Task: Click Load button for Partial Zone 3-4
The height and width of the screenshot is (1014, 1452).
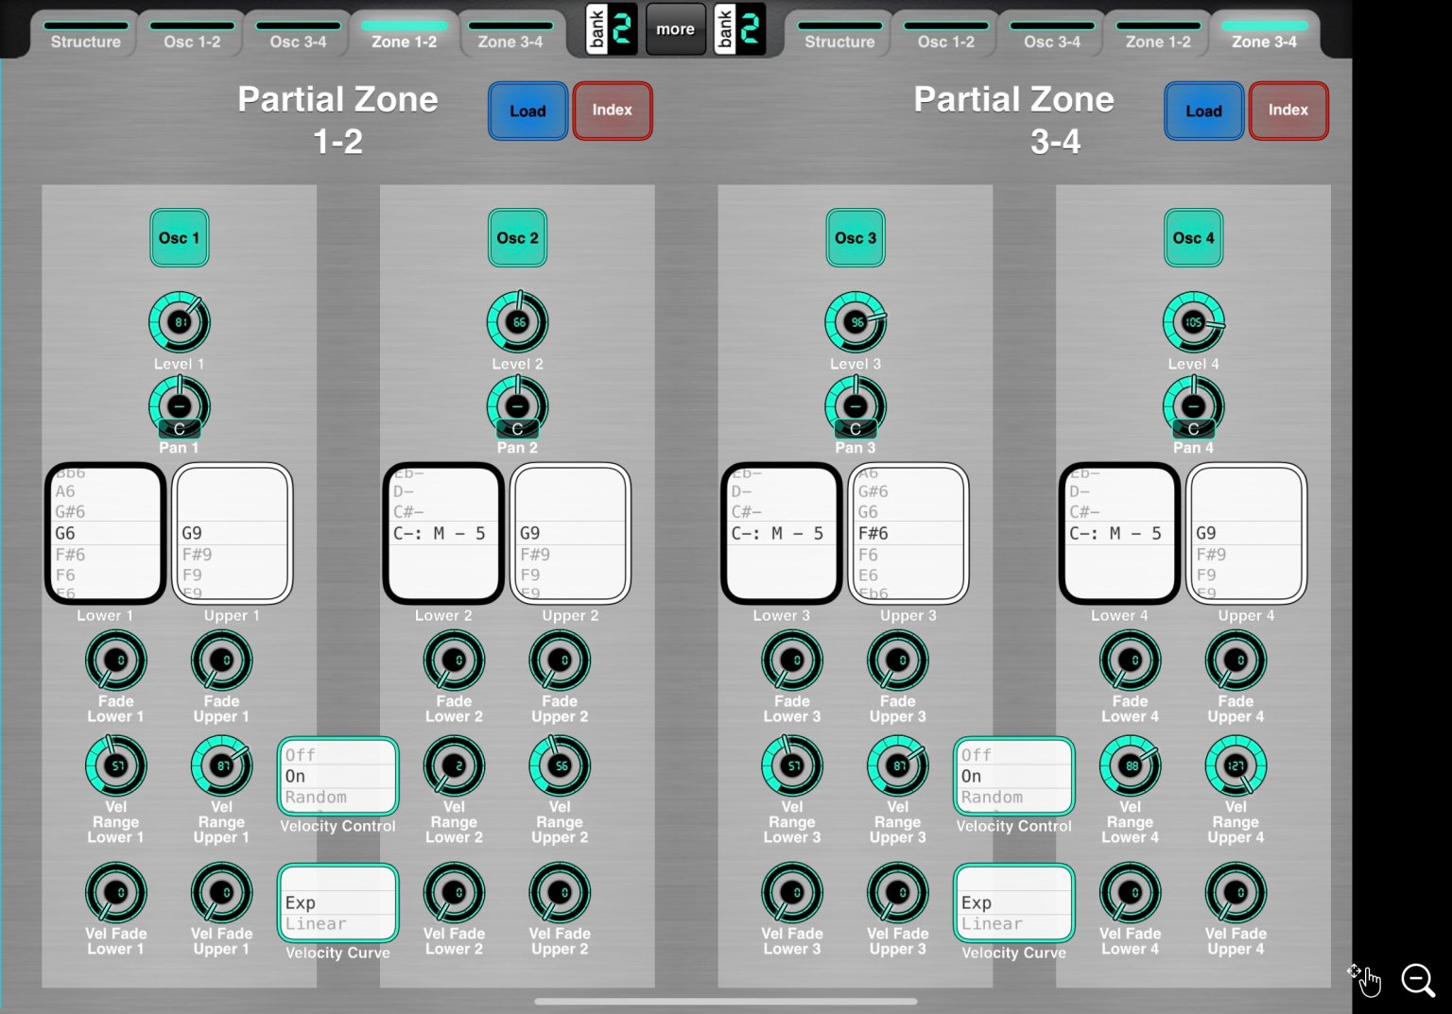Action: (1204, 111)
